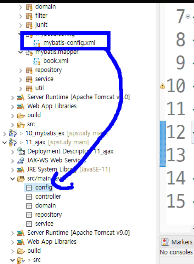This screenshot has width=194, height=264.
Task: Click the blue change marker beside line 12
Action: tap(163, 144)
